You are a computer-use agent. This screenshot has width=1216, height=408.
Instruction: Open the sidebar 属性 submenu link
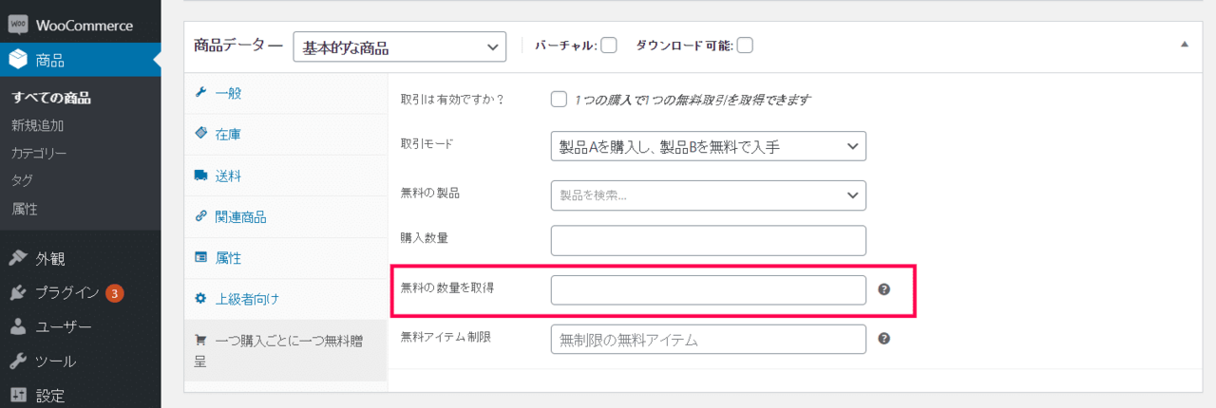25,208
